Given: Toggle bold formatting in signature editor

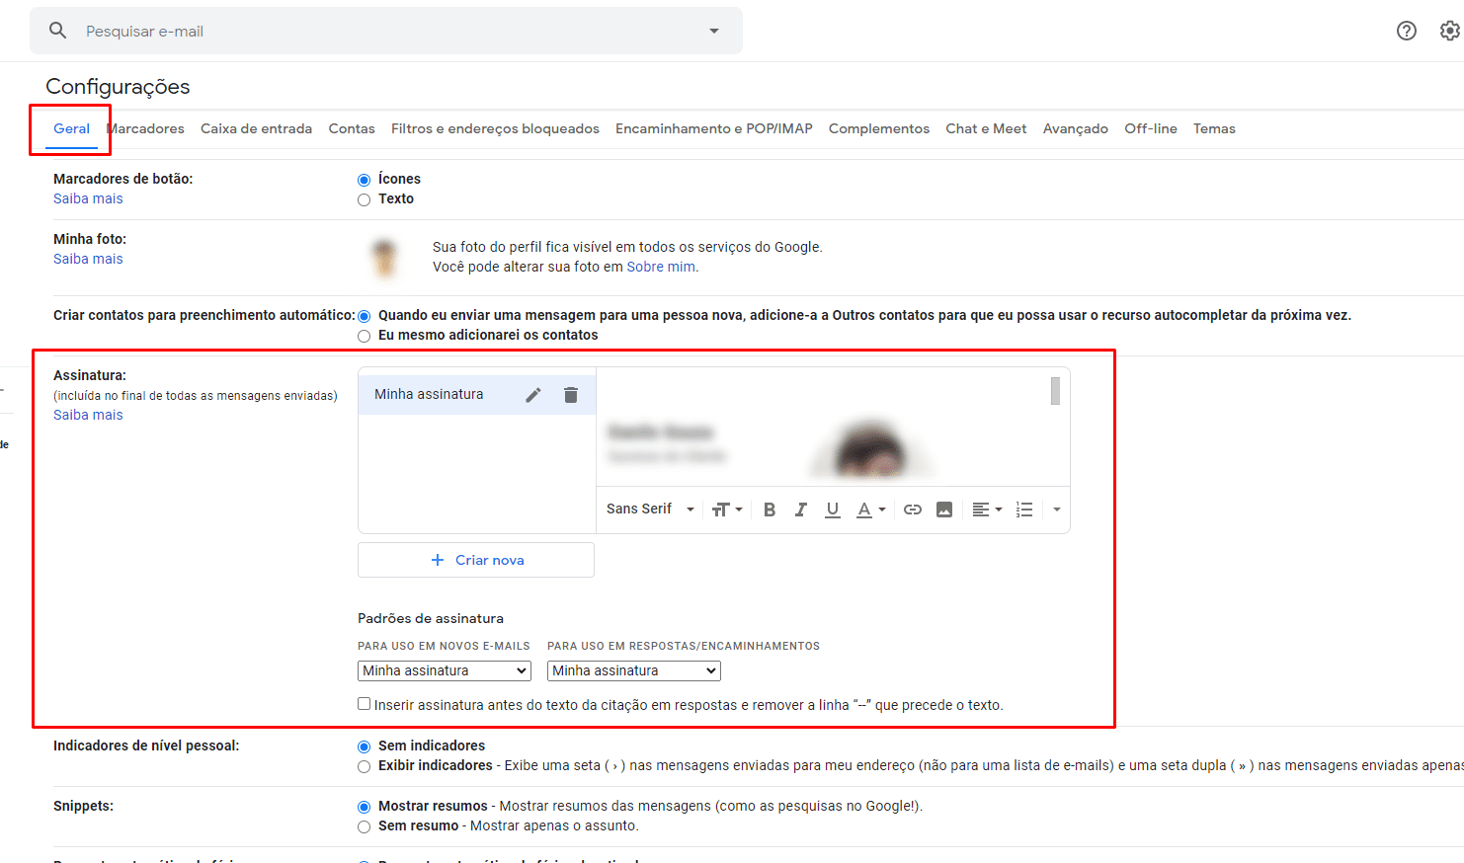Looking at the screenshot, I should click(x=770, y=510).
